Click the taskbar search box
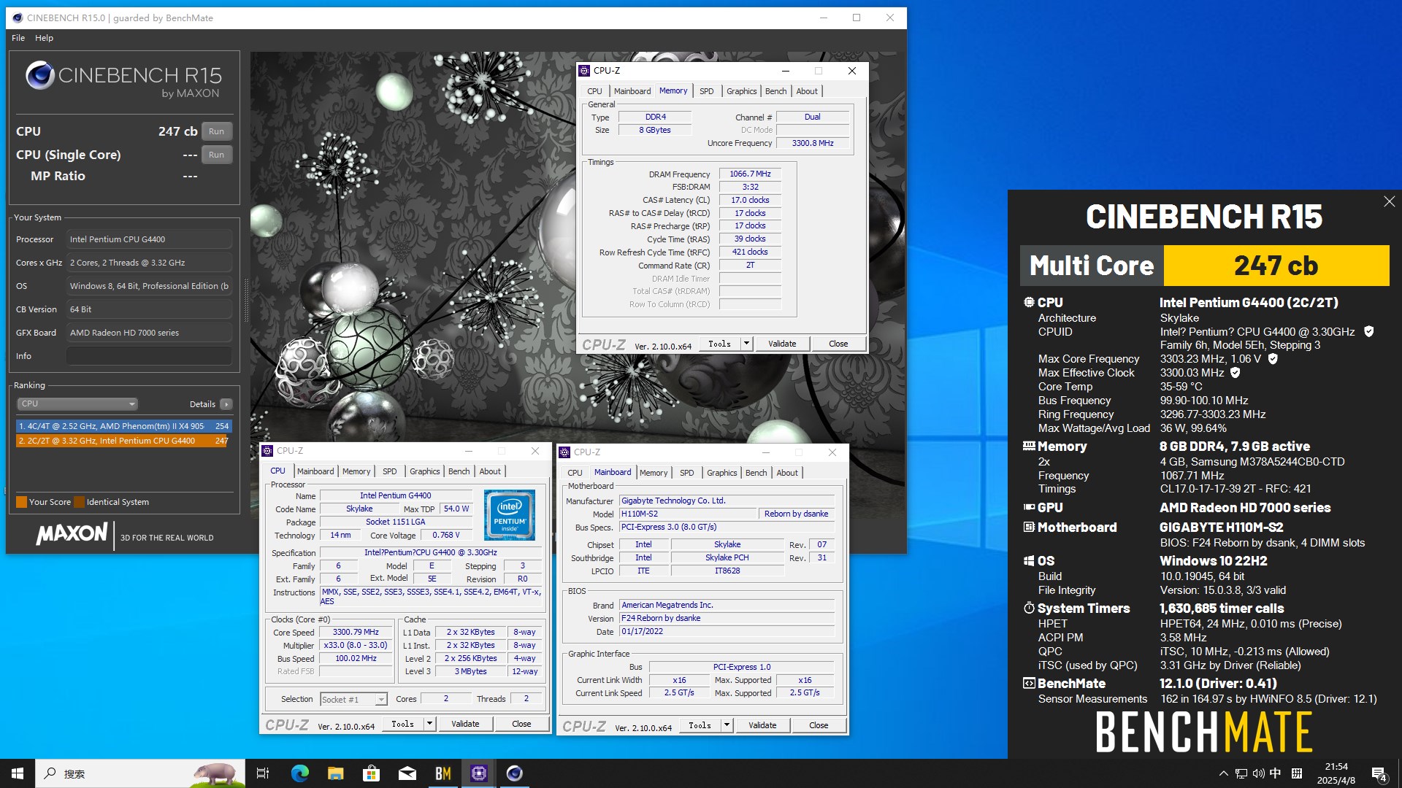The image size is (1402, 788). [140, 773]
